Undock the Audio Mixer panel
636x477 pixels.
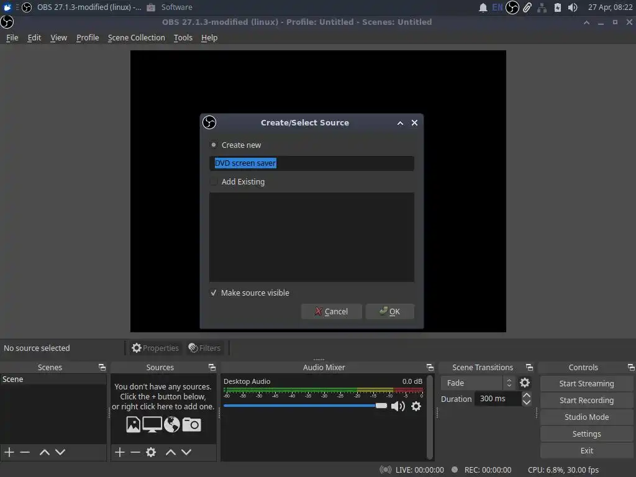click(x=430, y=367)
